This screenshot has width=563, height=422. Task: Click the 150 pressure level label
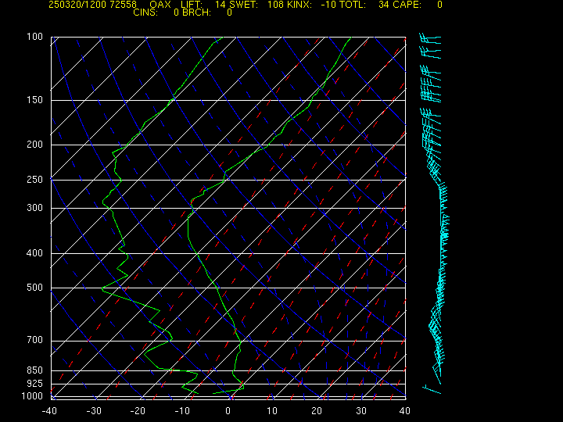(x=34, y=100)
